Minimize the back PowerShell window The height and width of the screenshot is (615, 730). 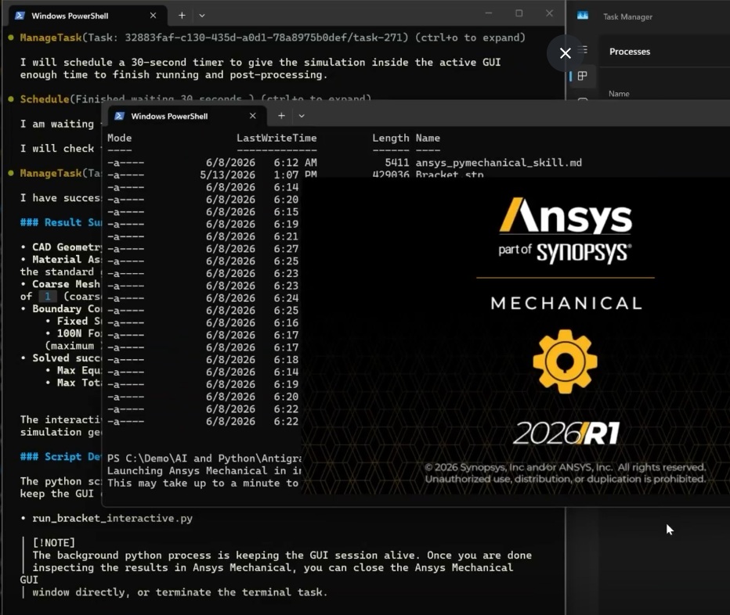coord(489,13)
